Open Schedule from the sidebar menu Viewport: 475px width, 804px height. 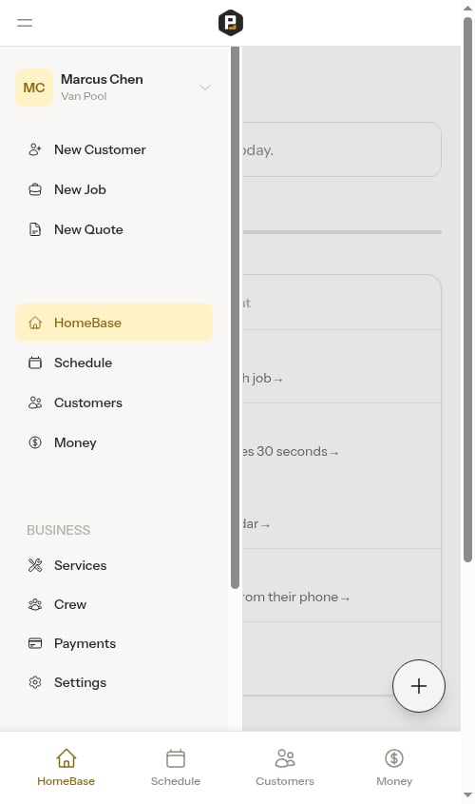(114, 363)
